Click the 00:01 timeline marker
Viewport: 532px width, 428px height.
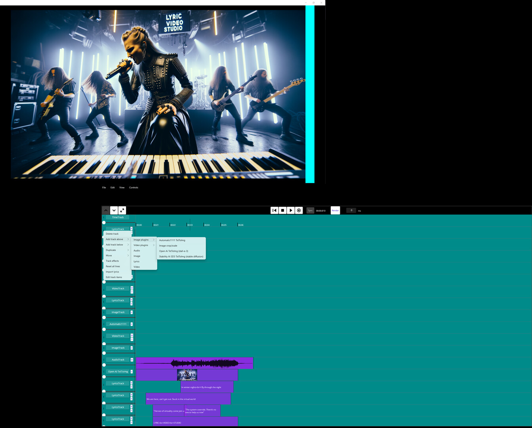tap(156, 225)
